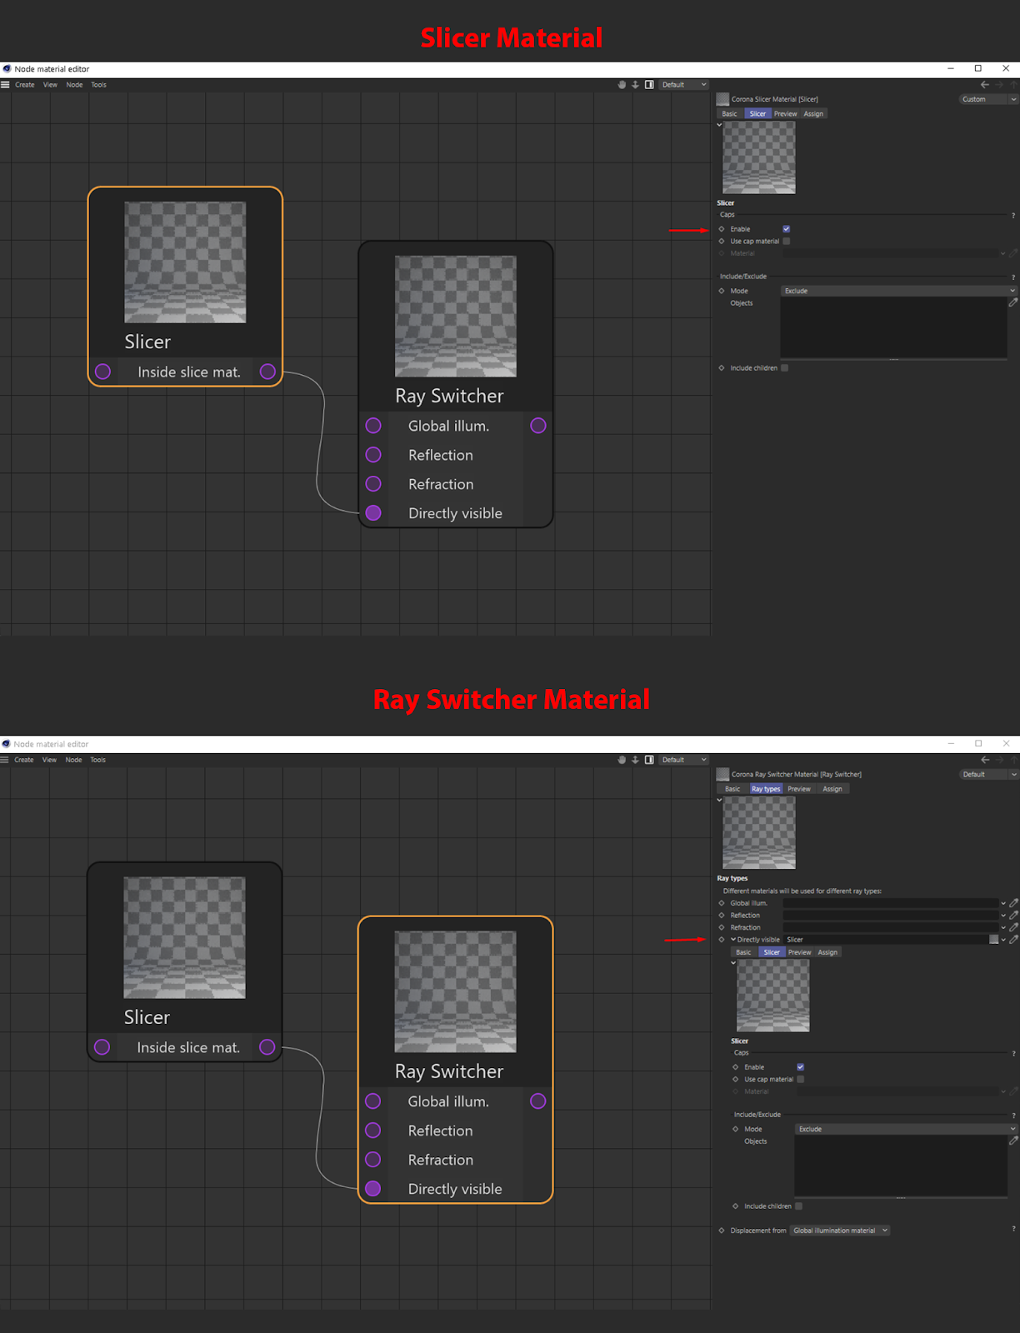The image size is (1020, 1333).
Task: Click Objects picker icon in top Slicer panel
Action: tap(1013, 302)
